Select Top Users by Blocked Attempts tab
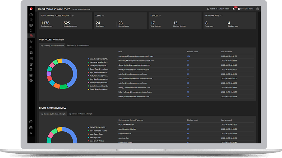Viewport: 282px width, 158px height. (52, 46)
